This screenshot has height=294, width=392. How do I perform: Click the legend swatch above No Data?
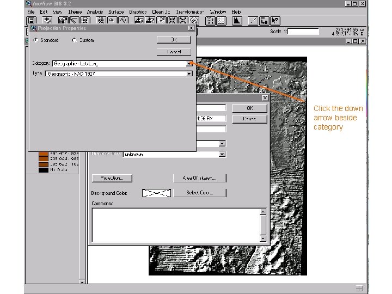click(x=43, y=164)
